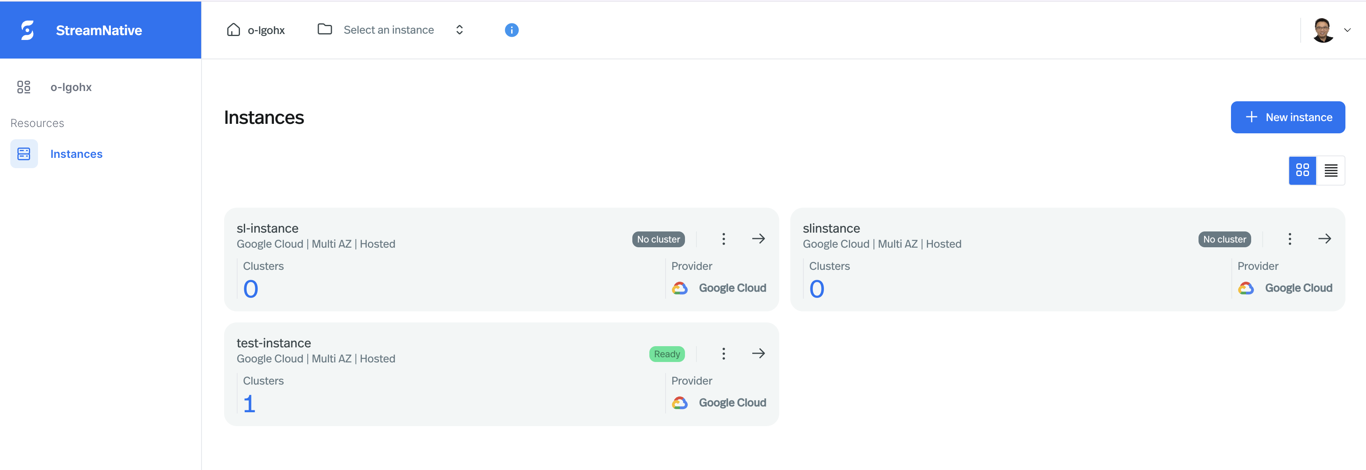Click the Instances sidebar navigation item

[77, 154]
